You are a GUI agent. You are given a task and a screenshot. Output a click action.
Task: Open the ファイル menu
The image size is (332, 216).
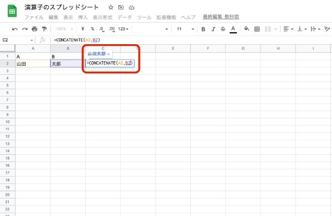tap(34, 17)
